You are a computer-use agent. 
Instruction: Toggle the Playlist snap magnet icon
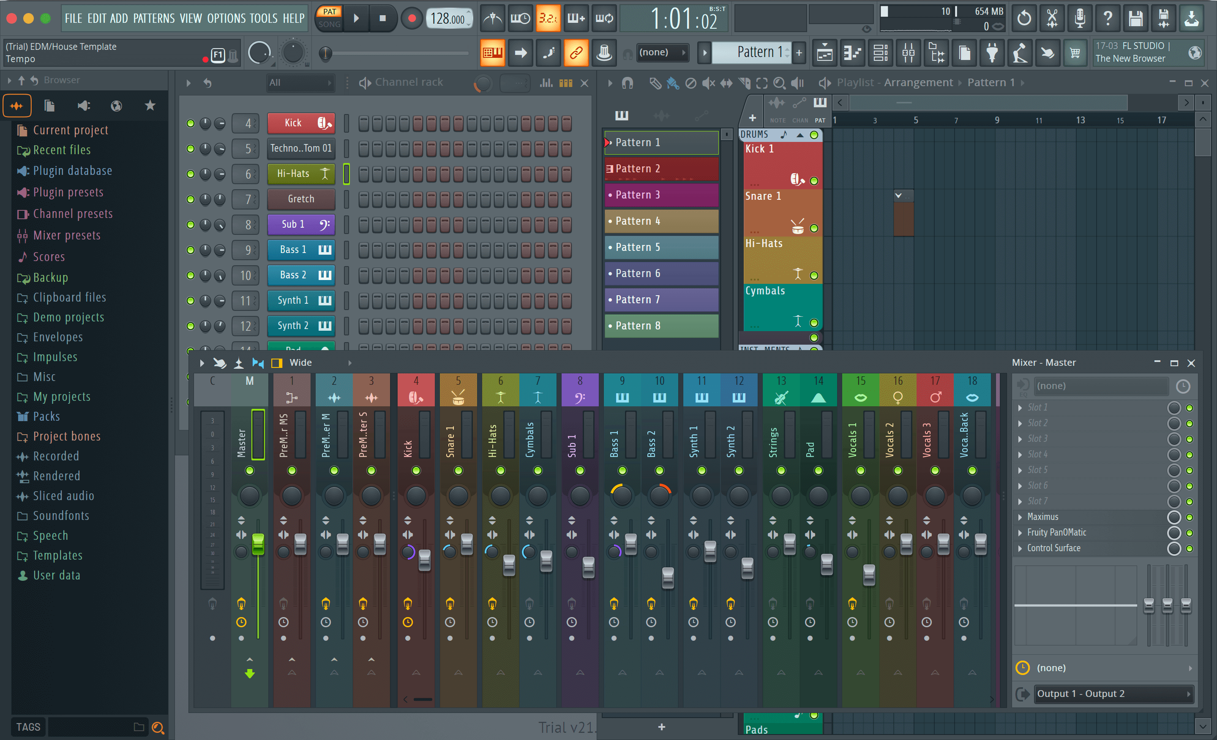[627, 83]
